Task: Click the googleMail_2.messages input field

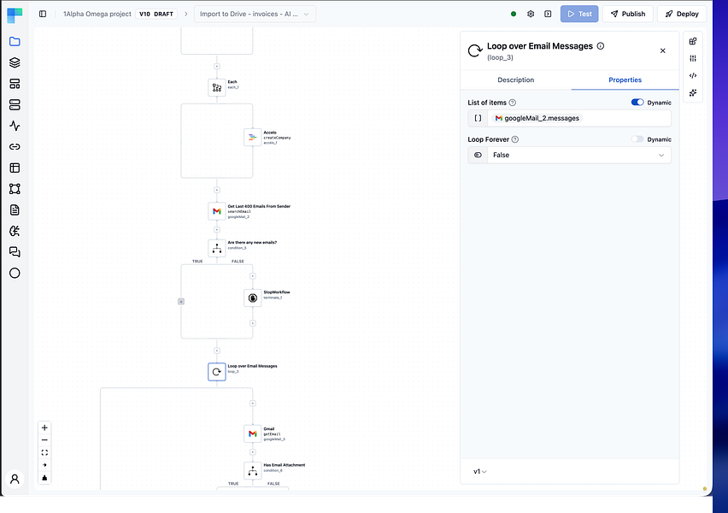Action: (x=579, y=119)
